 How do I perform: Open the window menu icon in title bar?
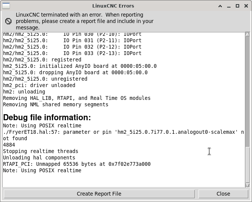pyautogui.click(x=6, y=6)
